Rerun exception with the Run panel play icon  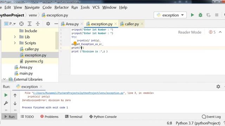[6, 95]
